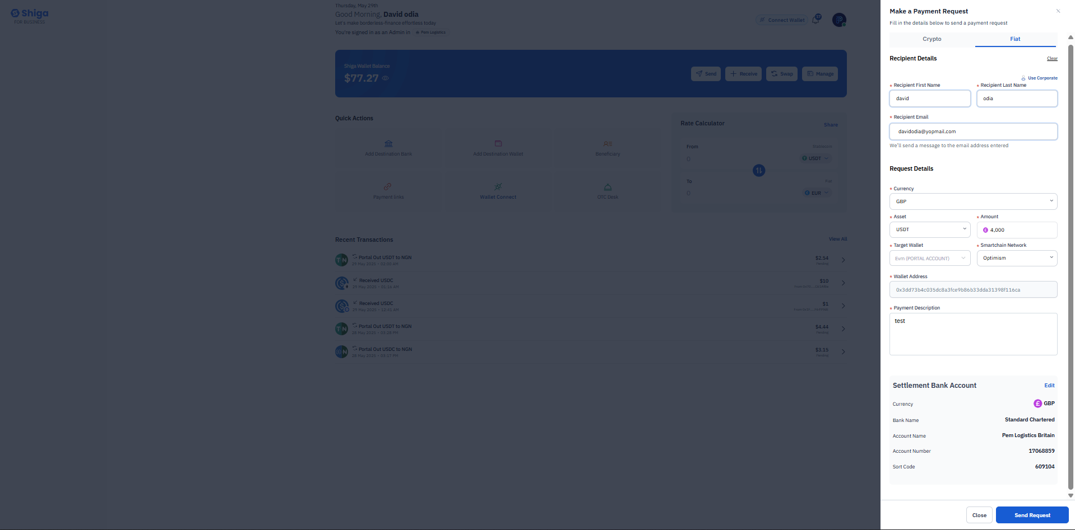The image size is (1075, 530).
Task: Open the EUR dropdown in Rate Calculator
Action: pyautogui.click(x=817, y=193)
